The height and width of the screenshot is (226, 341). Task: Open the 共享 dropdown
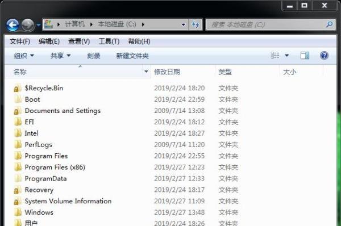[x=60, y=56]
